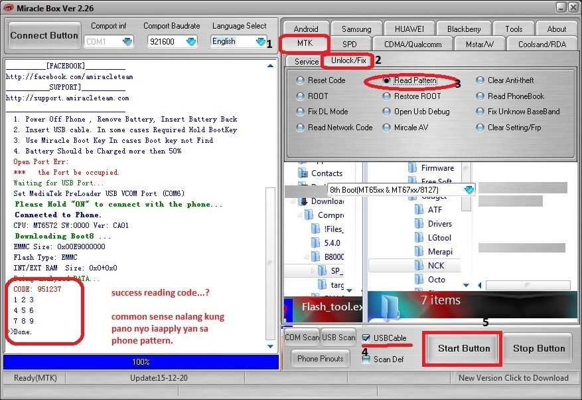The height and width of the screenshot is (400, 582).
Task: Open the 8th Boot (MT65xx) boot dropdown
Action: [469, 189]
